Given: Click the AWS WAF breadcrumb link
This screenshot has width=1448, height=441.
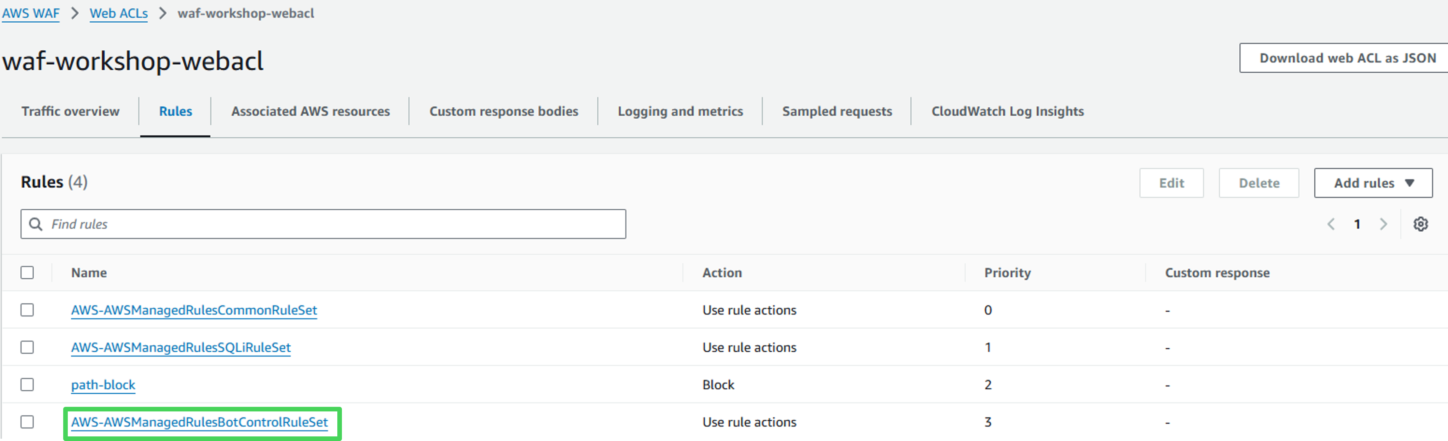Looking at the screenshot, I should click(x=31, y=13).
